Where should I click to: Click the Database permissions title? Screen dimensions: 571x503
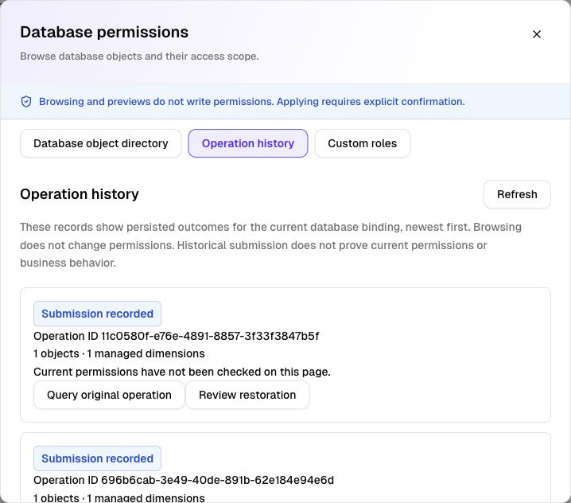point(104,32)
